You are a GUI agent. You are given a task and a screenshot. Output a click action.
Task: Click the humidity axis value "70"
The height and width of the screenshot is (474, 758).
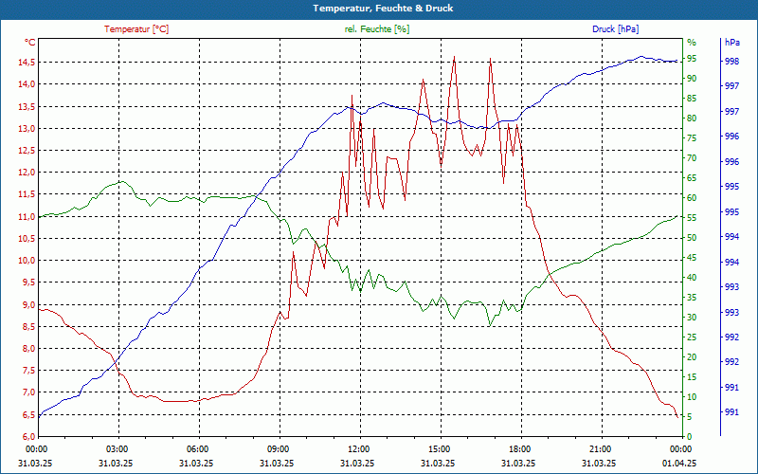tap(692, 158)
